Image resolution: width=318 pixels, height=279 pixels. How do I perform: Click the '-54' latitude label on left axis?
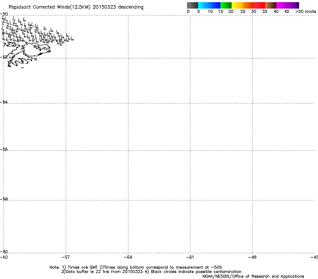(x=4, y=102)
